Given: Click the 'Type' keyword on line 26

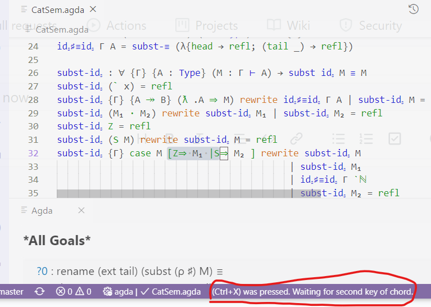Looking at the screenshot, I should click(x=192, y=73).
